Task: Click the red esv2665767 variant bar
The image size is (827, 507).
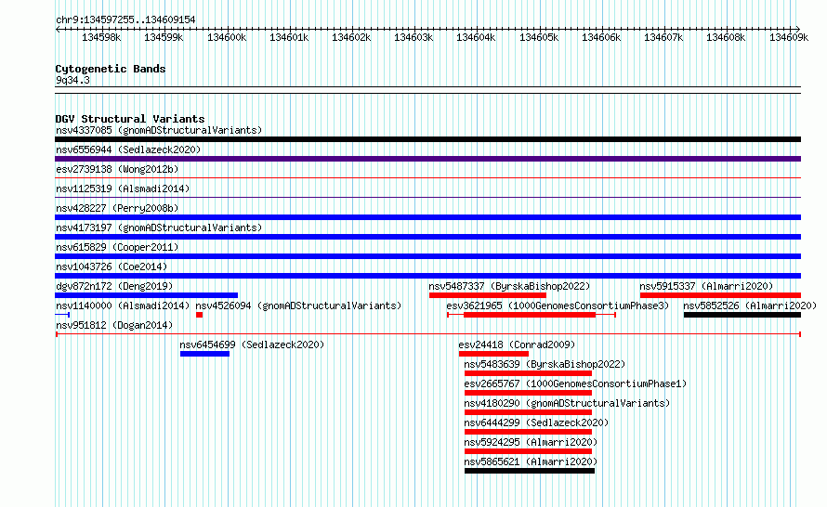Action: [x=528, y=393]
